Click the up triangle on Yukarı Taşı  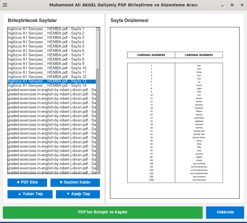click(x=20, y=194)
